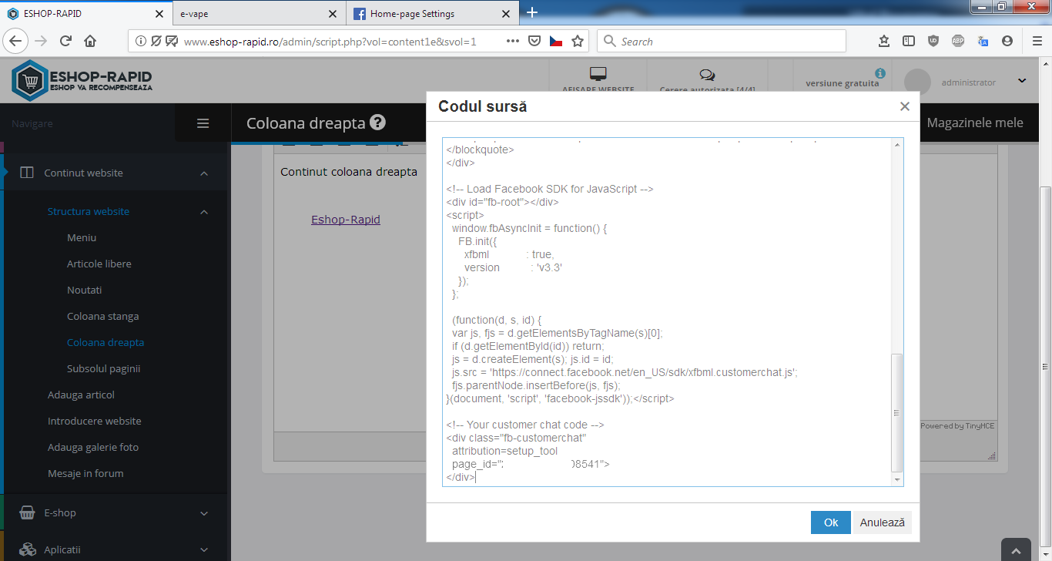Reload the current page
This screenshot has height=561, width=1052.
[x=65, y=42]
